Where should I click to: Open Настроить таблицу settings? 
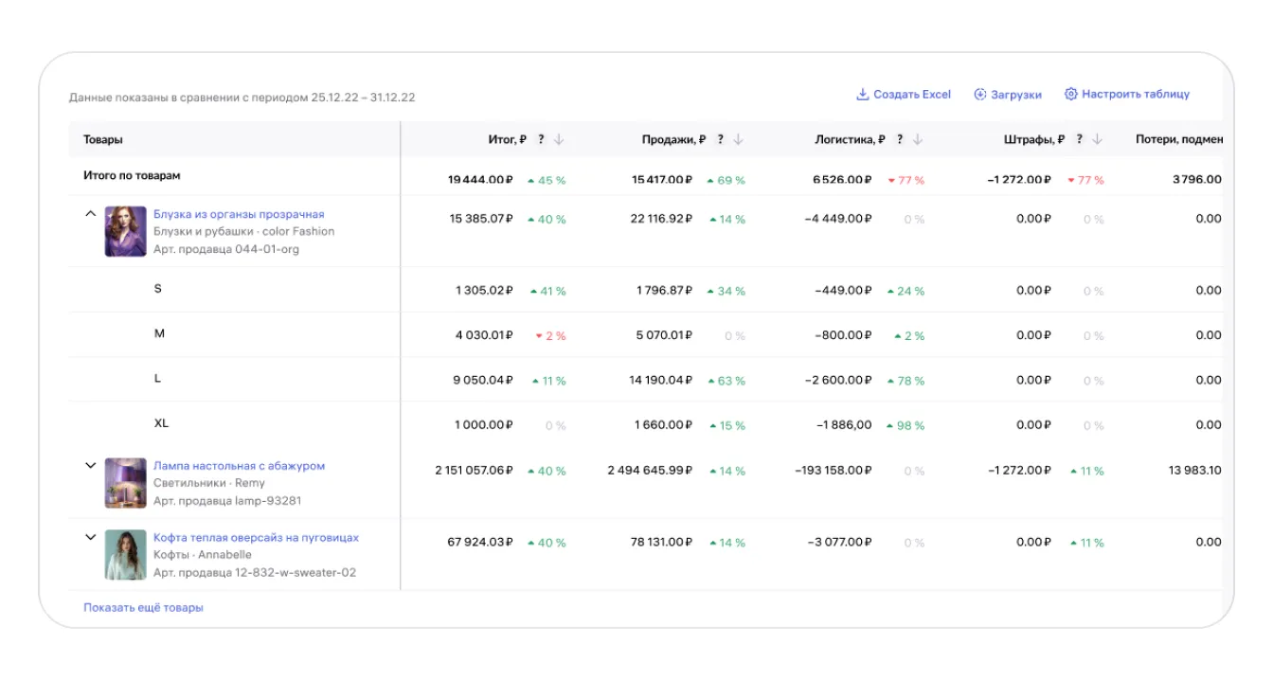click(1127, 95)
